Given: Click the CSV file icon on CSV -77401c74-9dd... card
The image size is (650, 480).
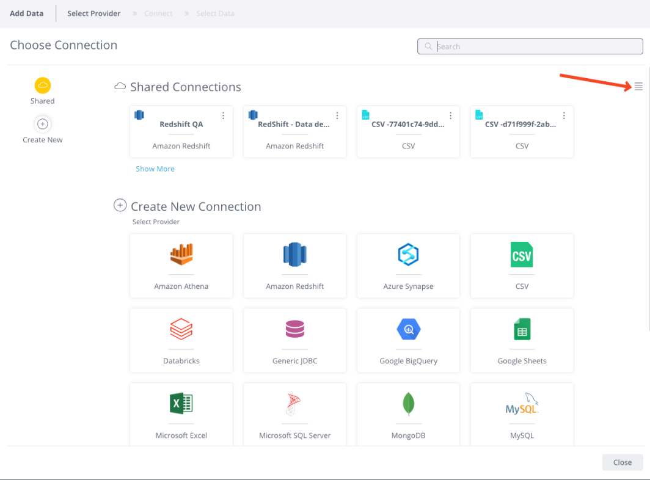Looking at the screenshot, I should (365, 115).
